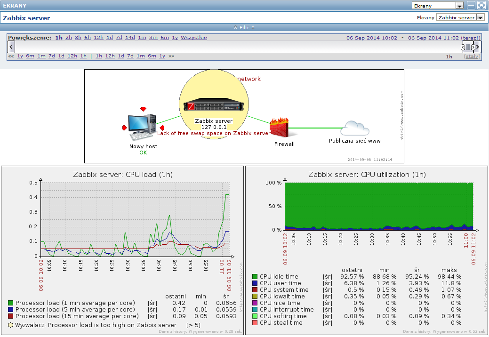
Task: Open the top Ekrany dropdown
Action: pos(438,5)
